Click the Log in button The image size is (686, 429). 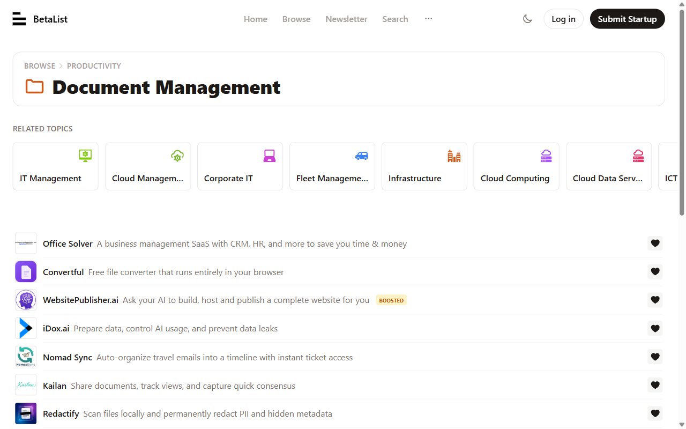(x=563, y=19)
